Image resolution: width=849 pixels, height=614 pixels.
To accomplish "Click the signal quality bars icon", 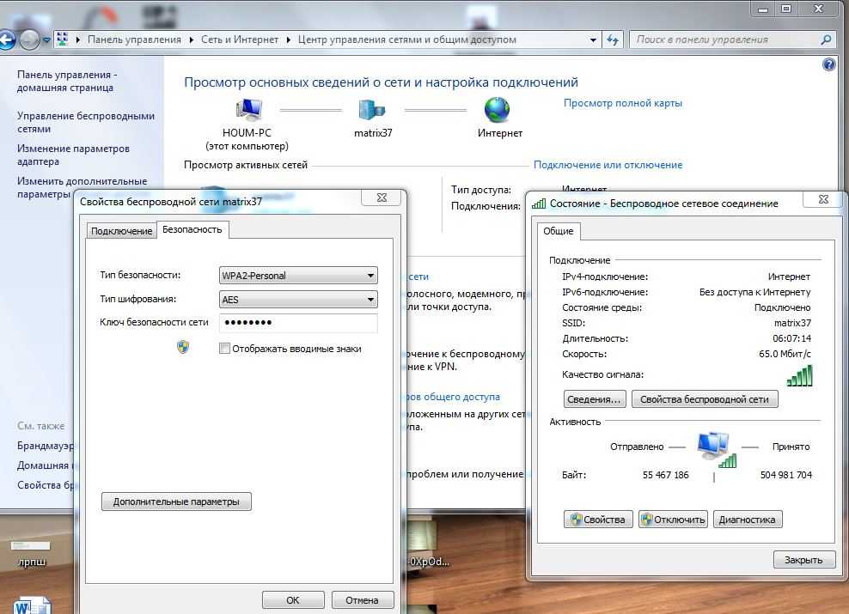I will (800, 375).
